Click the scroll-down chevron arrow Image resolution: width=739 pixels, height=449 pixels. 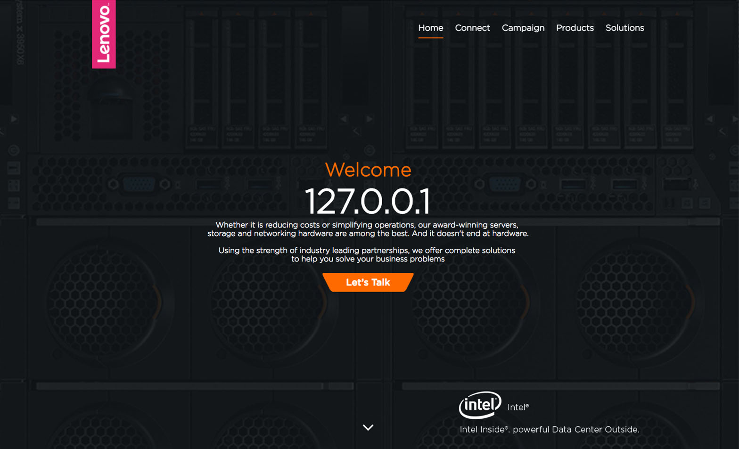click(368, 427)
